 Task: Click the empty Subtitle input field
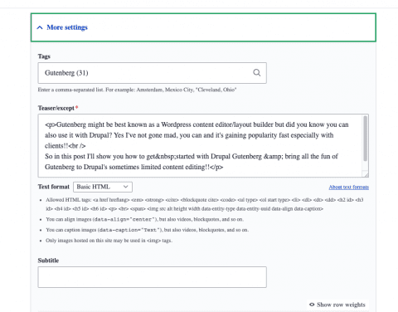click(152, 277)
